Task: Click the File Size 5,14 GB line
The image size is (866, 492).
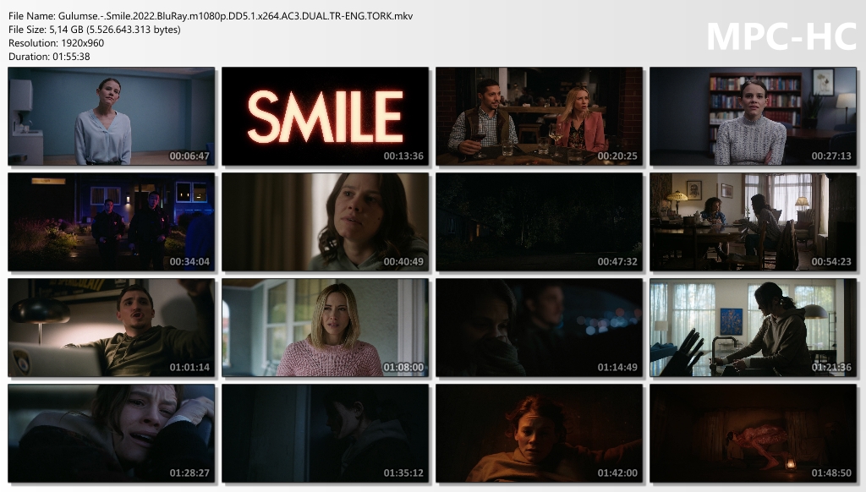Action: 95,30
